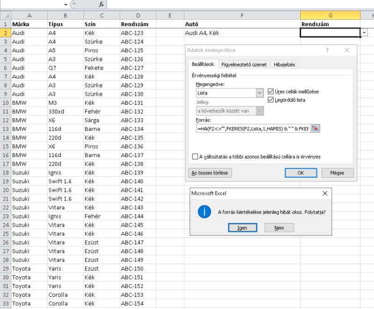Viewport: 374px width, 309px height.
Task: Select column G header
Action: point(330,16)
